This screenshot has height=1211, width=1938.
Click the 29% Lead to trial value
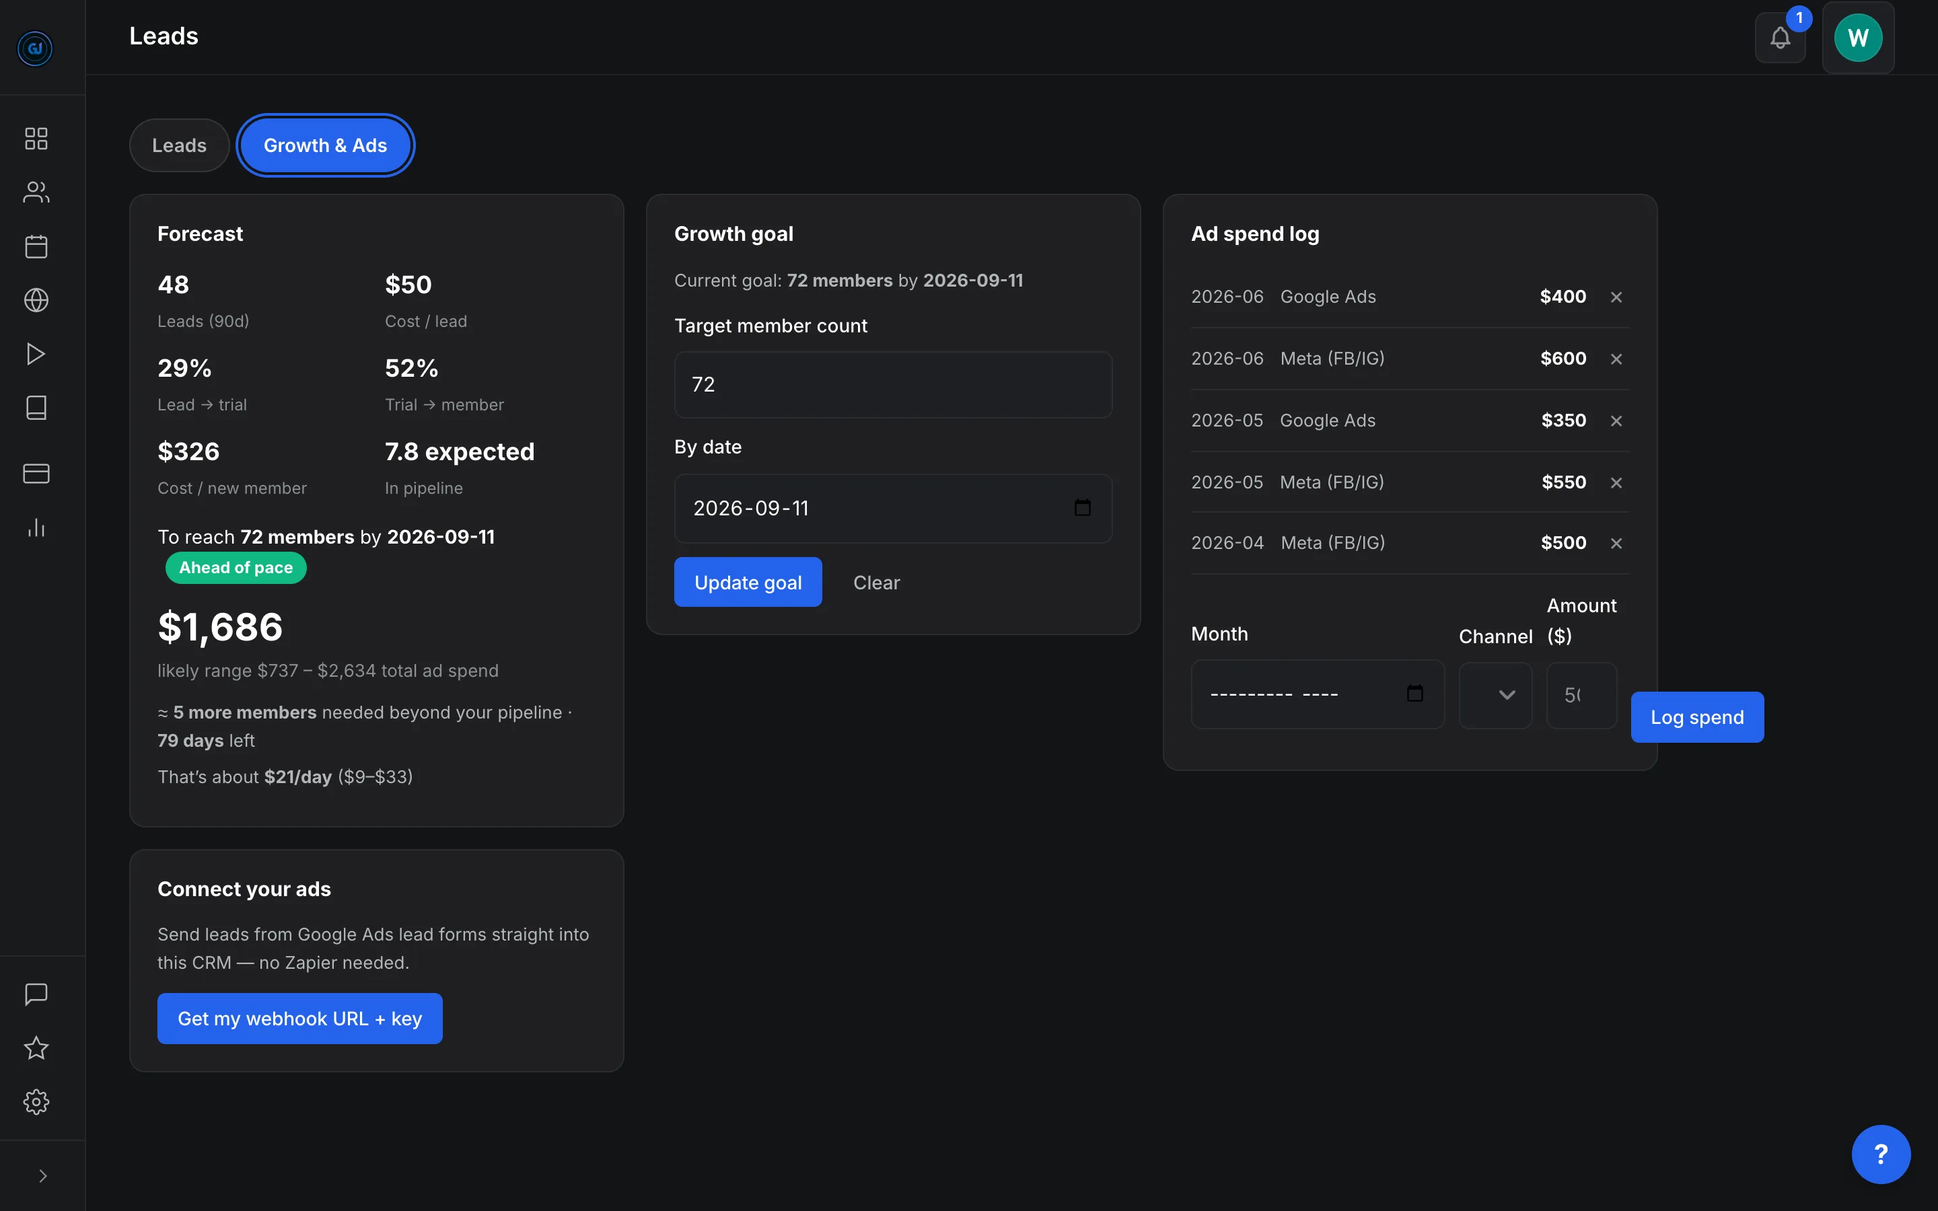[x=184, y=369]
